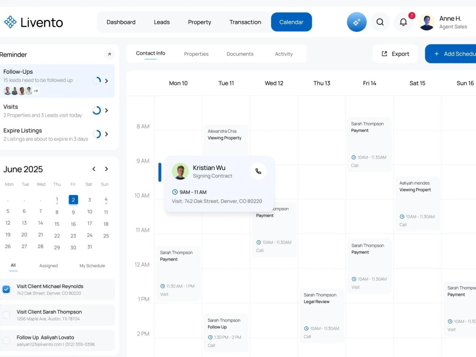The image size is (476, 357).
Task: Click the Expire Listings progress ring
Action: [x=97, y=134]
